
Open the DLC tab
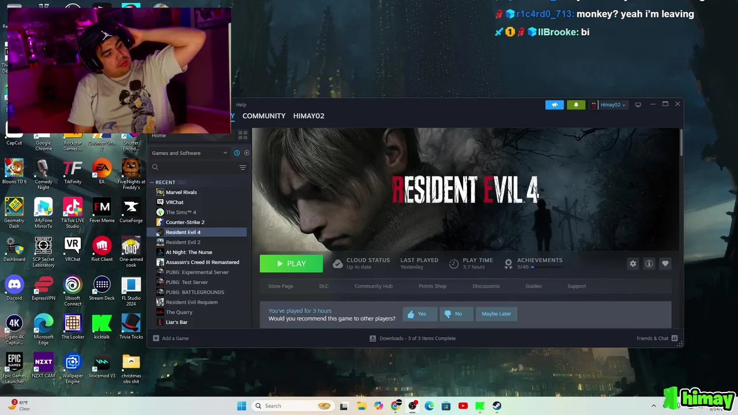(324, 286)
